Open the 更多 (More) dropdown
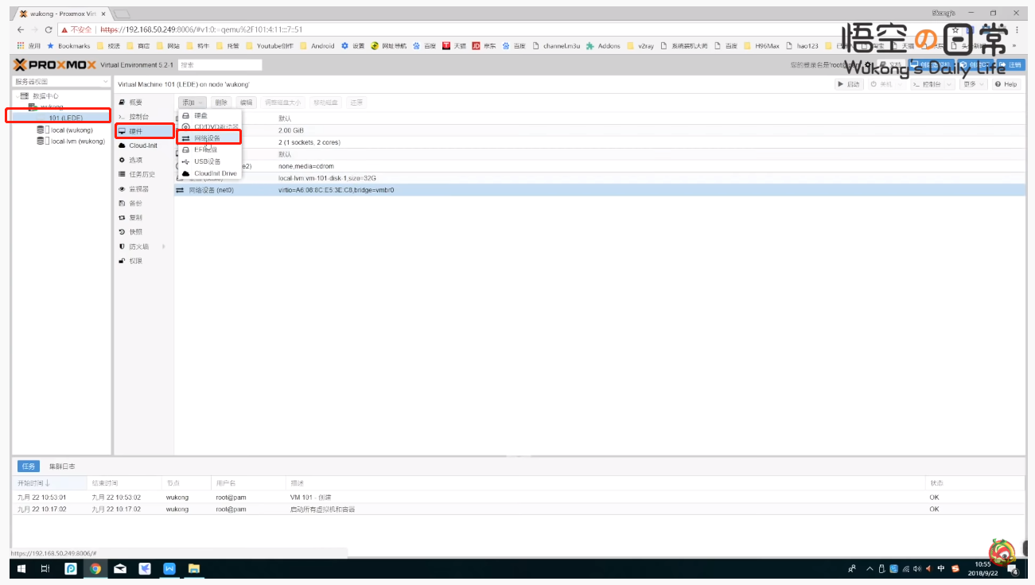The width and height of the screenshot is (1035, 585). tap(972, 84)
